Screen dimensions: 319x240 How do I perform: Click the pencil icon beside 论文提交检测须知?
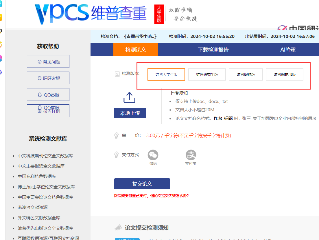tap(118, 228)
